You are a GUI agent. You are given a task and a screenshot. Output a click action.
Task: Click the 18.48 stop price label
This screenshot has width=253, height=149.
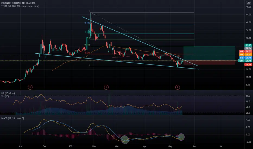click(248, 64)
